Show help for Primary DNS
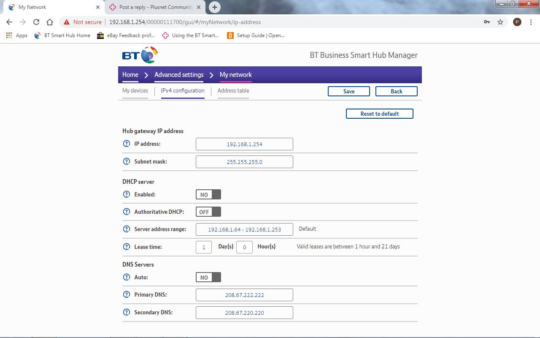This screenshot has width=540, height=338. point(126,294)
